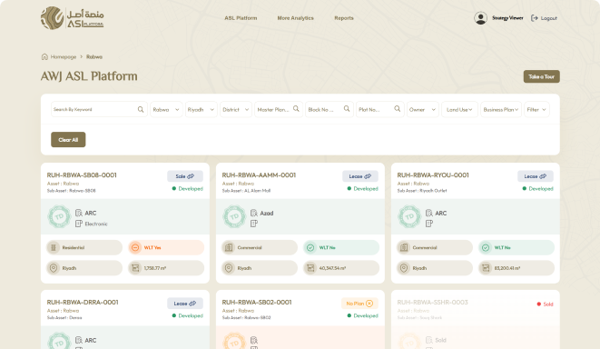Click the Take a Tour button
The height and width of the screenshot is (349, 600).
542,76
